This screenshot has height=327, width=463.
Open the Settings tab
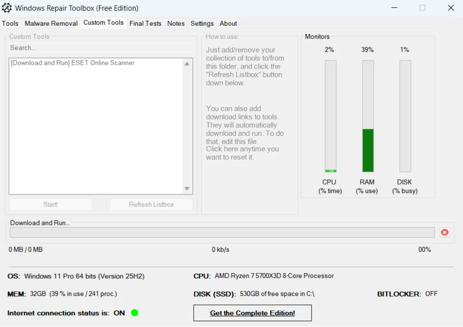202,24
